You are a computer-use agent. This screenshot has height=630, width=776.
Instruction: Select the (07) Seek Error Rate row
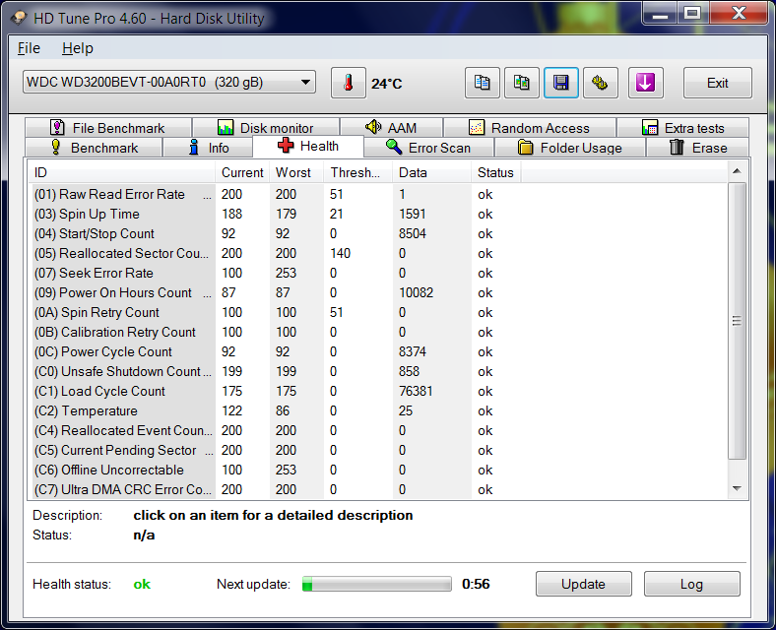pyautogui.click(x=377, y=273)
